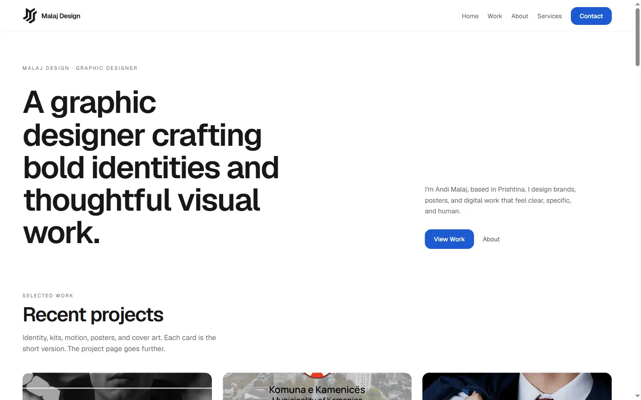Click the 'Identity, kits, motion, posters' description

pyautogui.click(x=119, y=343)
